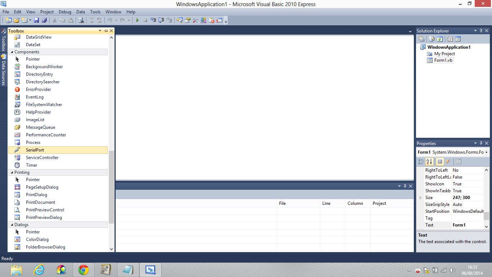
Task: Click the Step Over toolbar icon
Action: 161,20
